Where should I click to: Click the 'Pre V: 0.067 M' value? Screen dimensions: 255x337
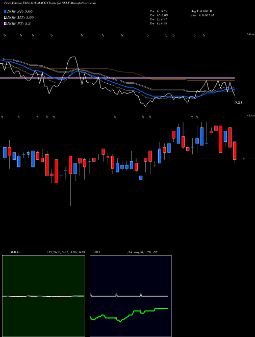pyautogui.click(x=202, y=15)
